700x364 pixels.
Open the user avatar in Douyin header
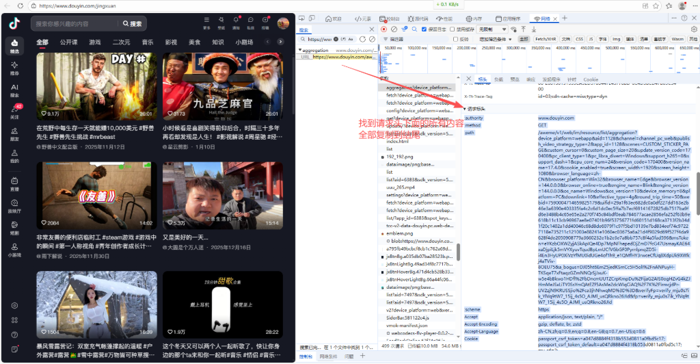[283, 23]
